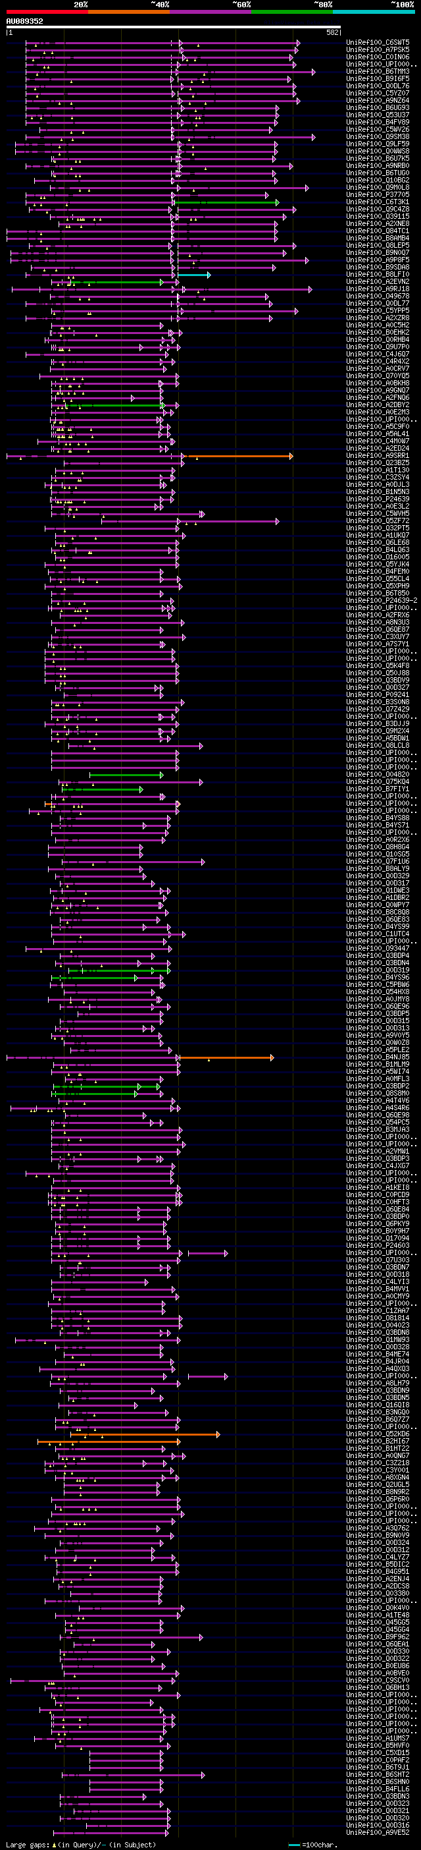Click the cyan ~100% identity legend bar
Screen dimensions: 421x1850
pyautogui.click(x=374, y=13)
